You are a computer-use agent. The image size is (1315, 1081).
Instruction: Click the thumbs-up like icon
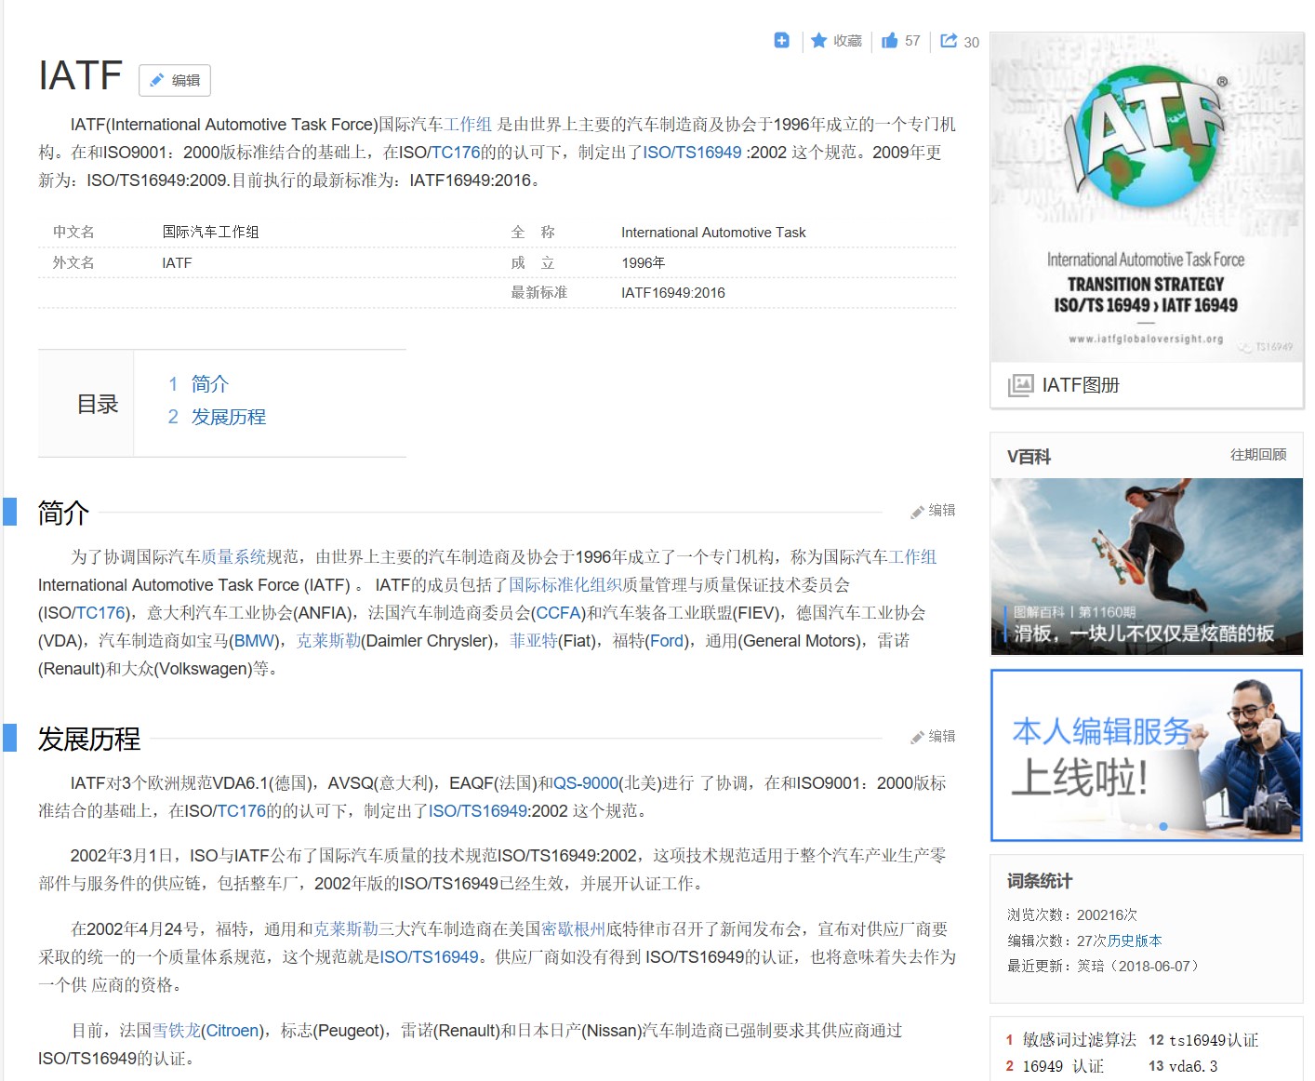coord(890,40)
